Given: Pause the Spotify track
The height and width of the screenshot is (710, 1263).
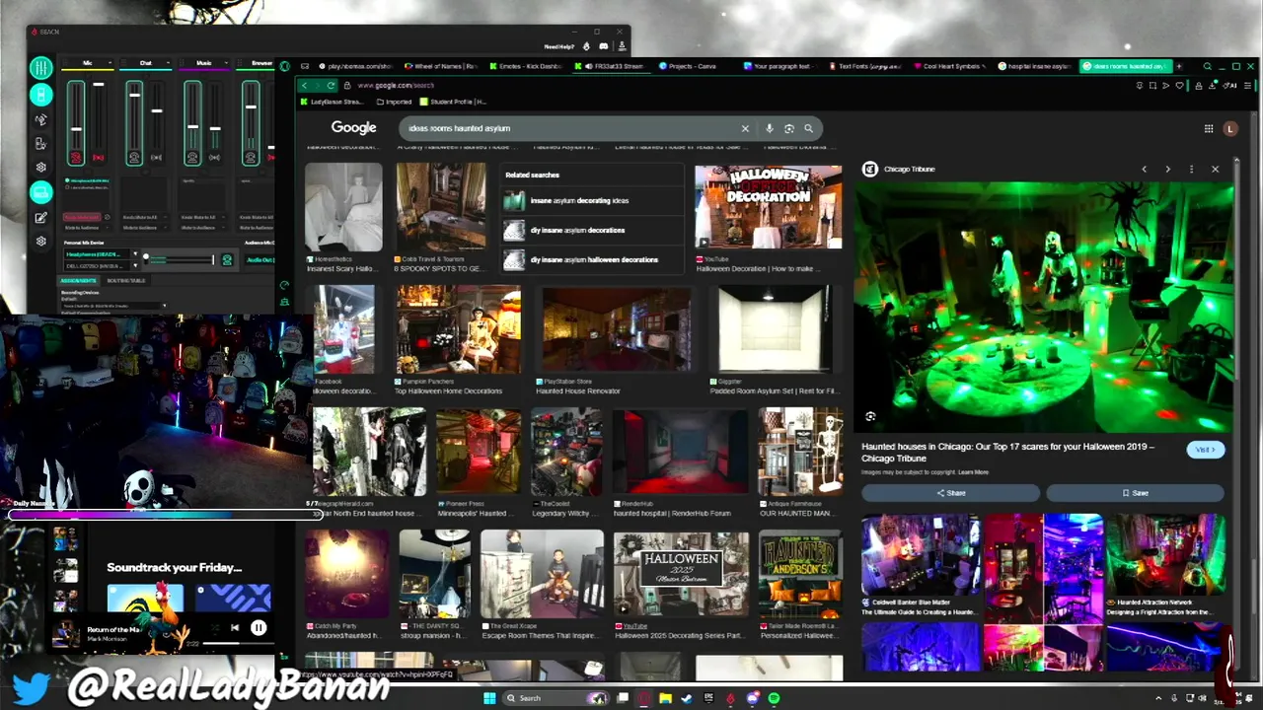Looking at the screenshot, I should click(x=258, y=627).
